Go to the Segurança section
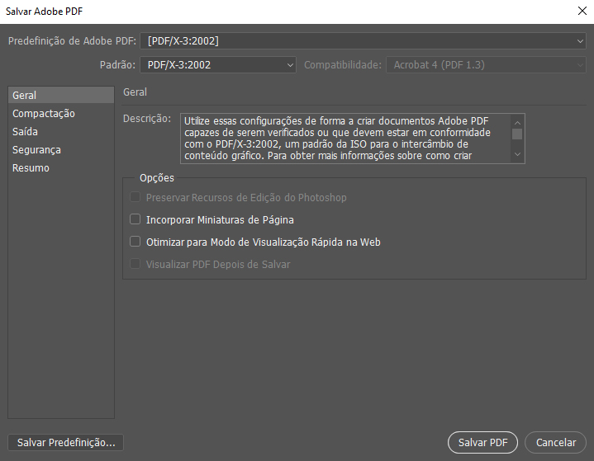Screen dimensions: 594x461 [36, 150]
